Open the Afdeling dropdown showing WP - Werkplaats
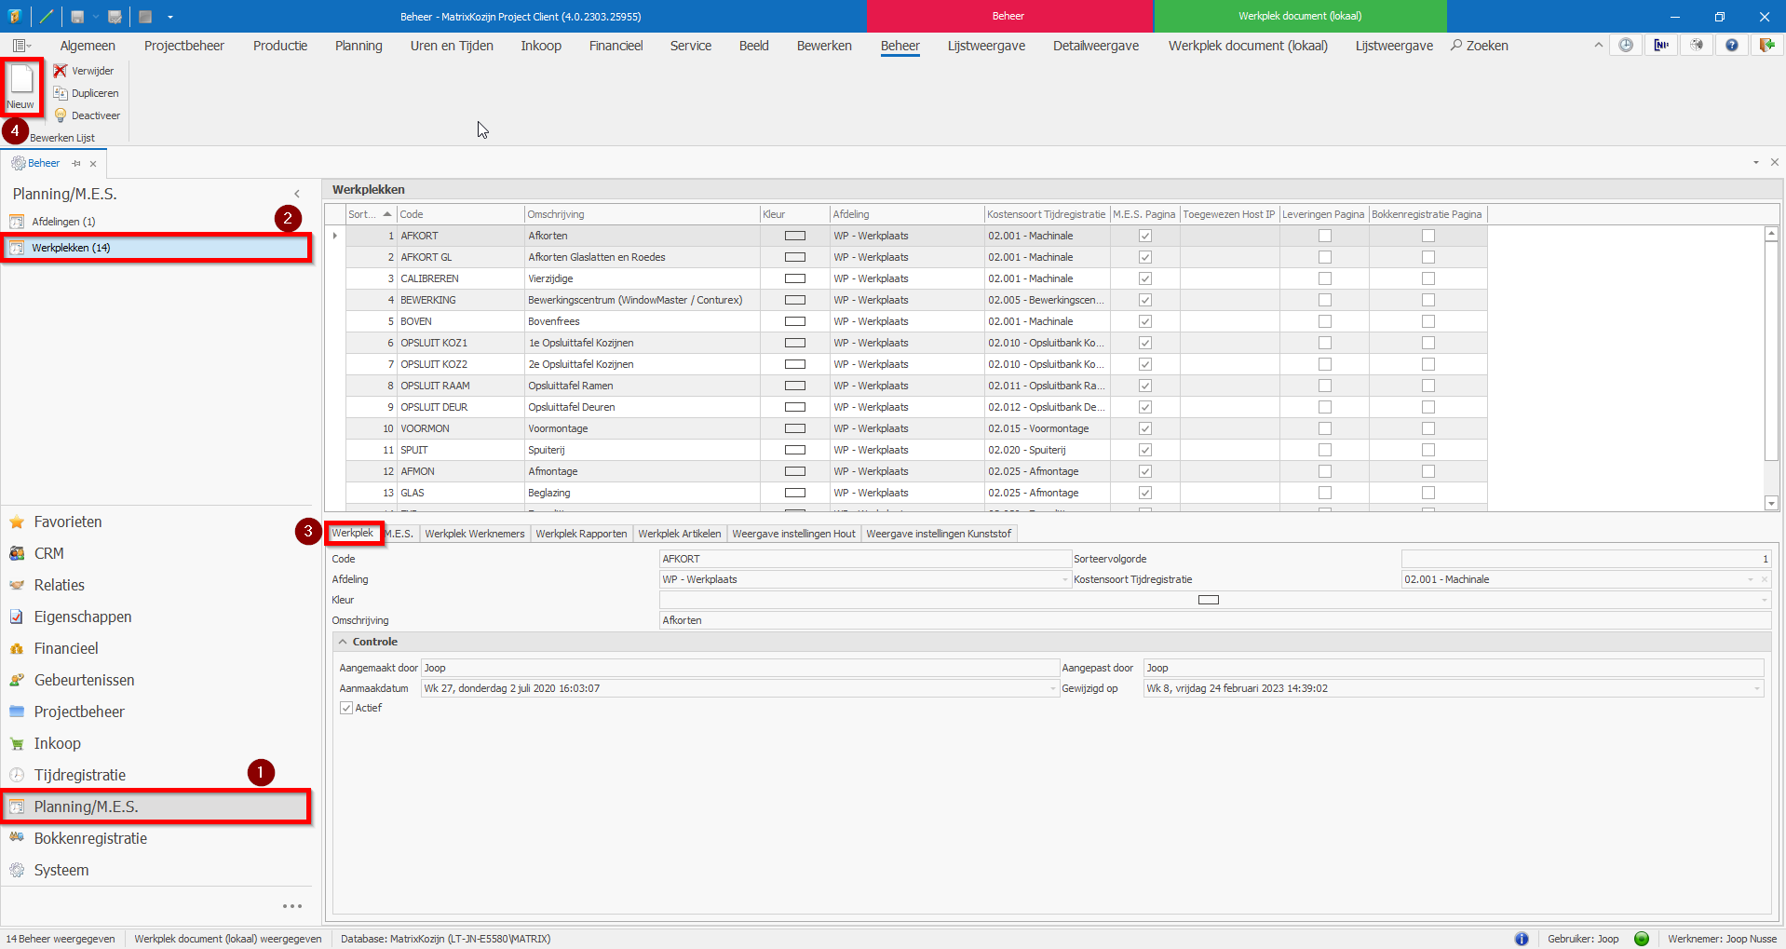 pyautogui.click(x=1064, y=579)
